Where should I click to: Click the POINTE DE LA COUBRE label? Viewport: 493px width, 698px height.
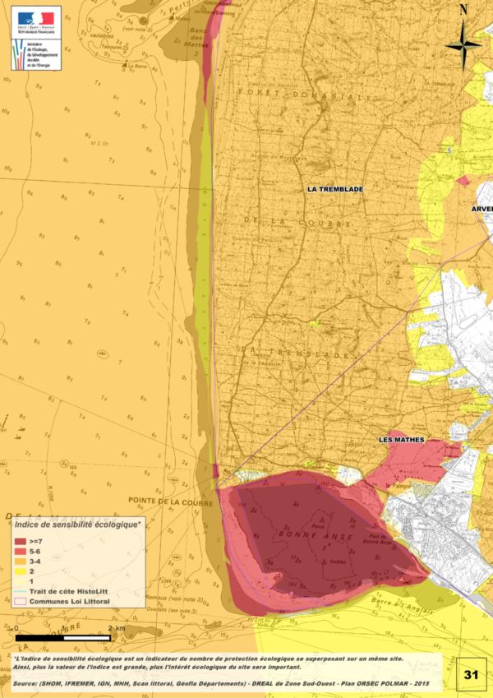[170, 501]
